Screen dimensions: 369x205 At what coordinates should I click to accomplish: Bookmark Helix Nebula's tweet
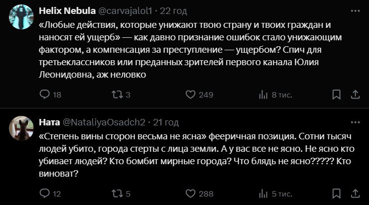pyautogui.click(x=337, y=95)
